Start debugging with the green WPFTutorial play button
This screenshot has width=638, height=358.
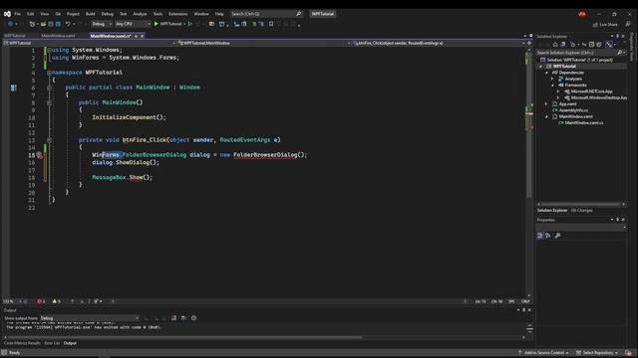click(x=168, y=24)
